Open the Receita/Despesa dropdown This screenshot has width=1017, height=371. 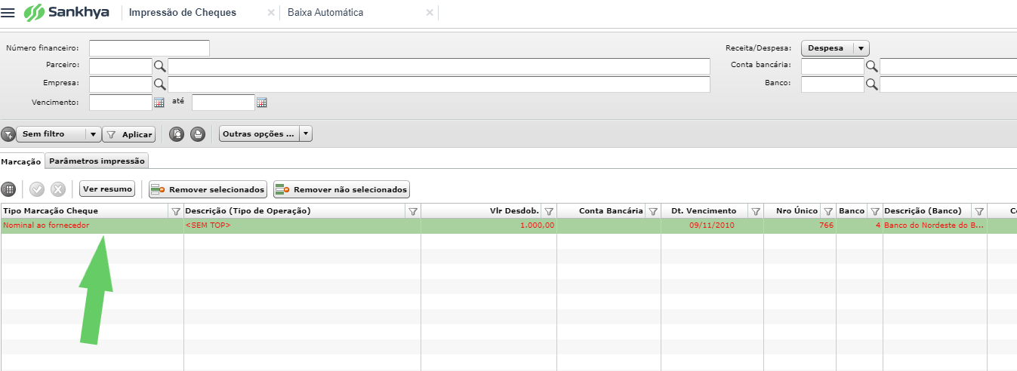click(x=835, y=48)
